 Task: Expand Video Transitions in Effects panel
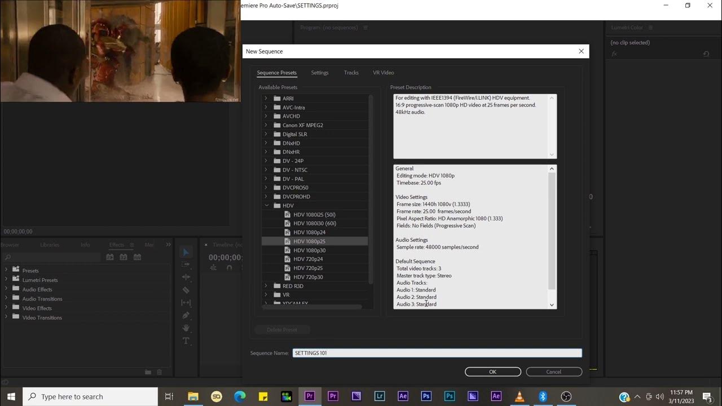point(6,317)
